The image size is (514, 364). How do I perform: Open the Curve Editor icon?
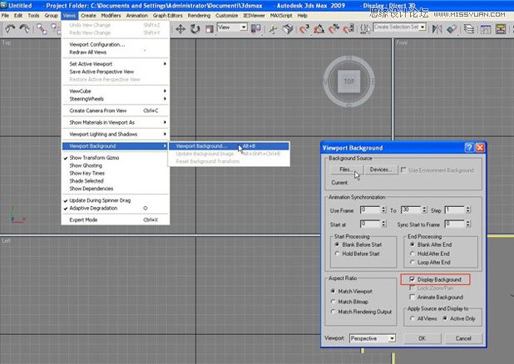tap(486, 29)
